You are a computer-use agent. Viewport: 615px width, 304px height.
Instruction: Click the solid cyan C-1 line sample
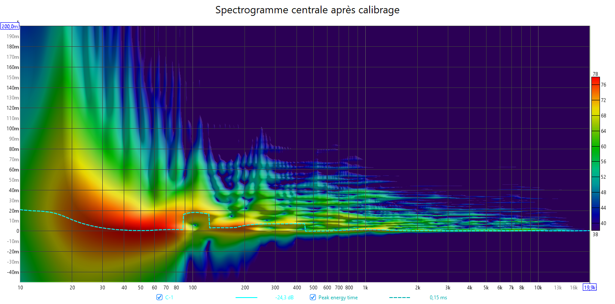point(246,298)
